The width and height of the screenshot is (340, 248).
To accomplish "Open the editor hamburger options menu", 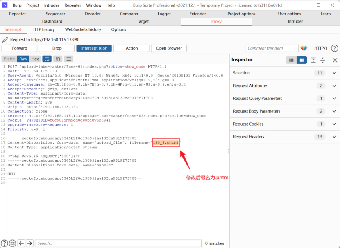I will point(69,59).
